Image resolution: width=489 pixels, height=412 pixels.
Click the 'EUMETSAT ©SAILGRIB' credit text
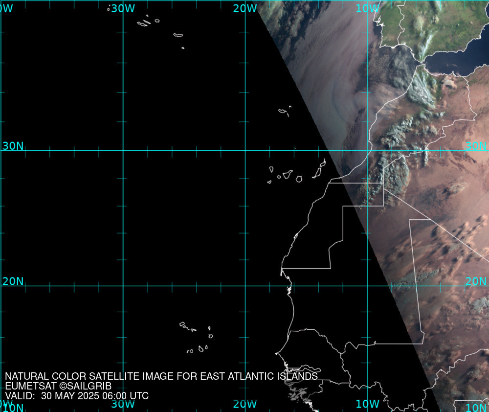pos(58,386)
